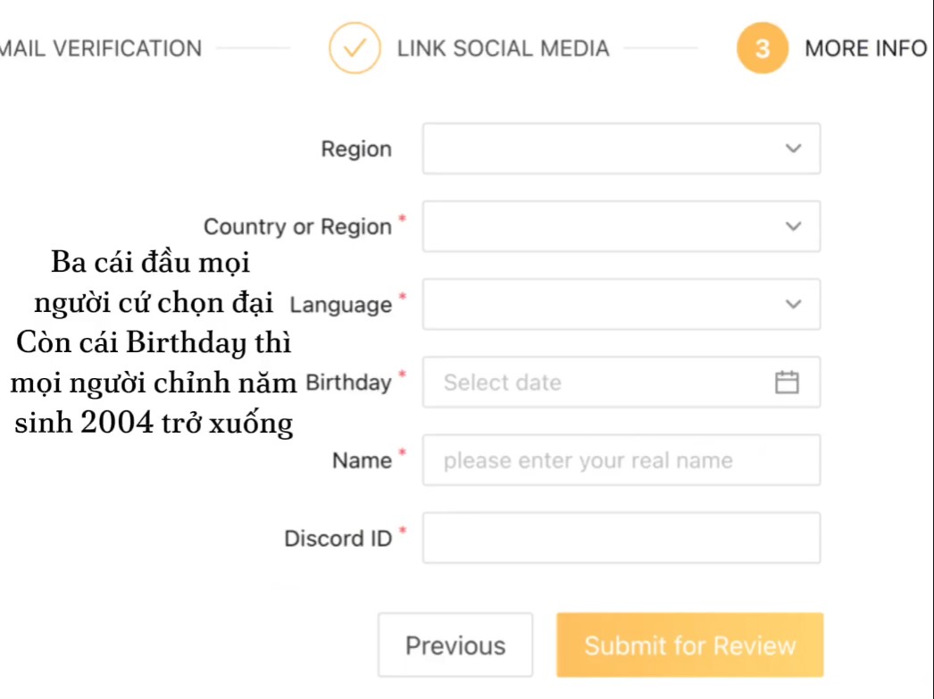Select the Mail Verification step label
This screenshot has height=699, width=934.
101,48
